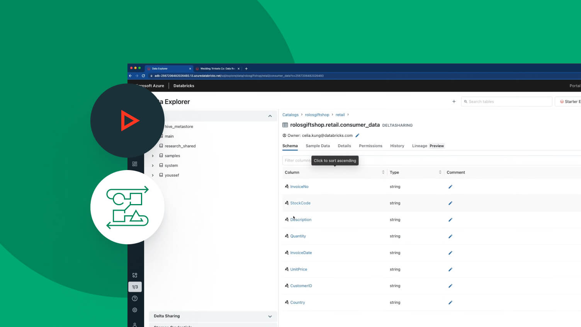Click pencil icon next to owner email

pos(357,136)
